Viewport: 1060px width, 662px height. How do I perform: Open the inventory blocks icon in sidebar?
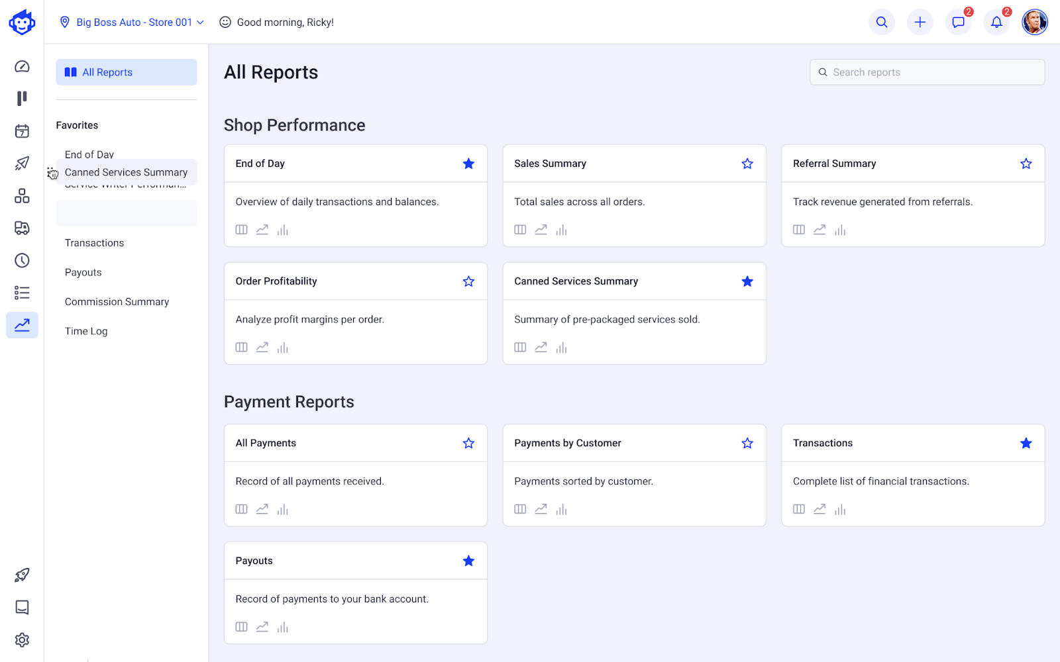[x=22, y=196]
